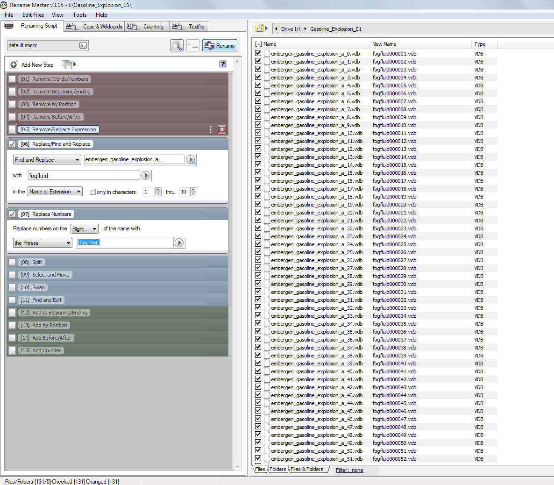The width and height of the screenshot is (554, 485).
Task: Select the Renaming Script tab
Action: pyautogui.click(x=33, y=26)
